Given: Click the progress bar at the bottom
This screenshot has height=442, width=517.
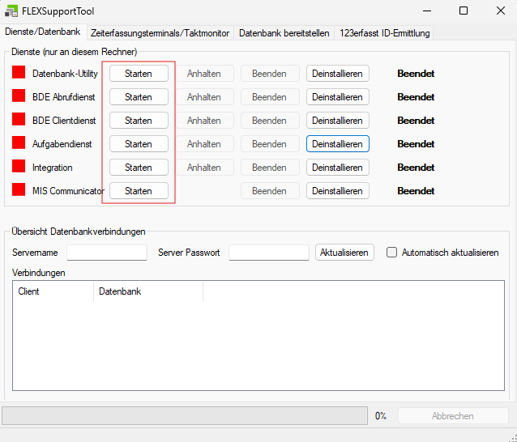Looking at the screenshot, I should point(186,416).
